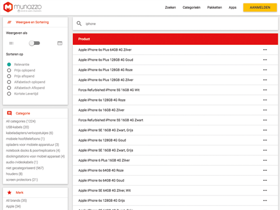Image resolution: width=280 pixels, height=210 pixels.
Task: Filter by dockingstations voor mobiel apparaat
Action: (x=35, y=156)
